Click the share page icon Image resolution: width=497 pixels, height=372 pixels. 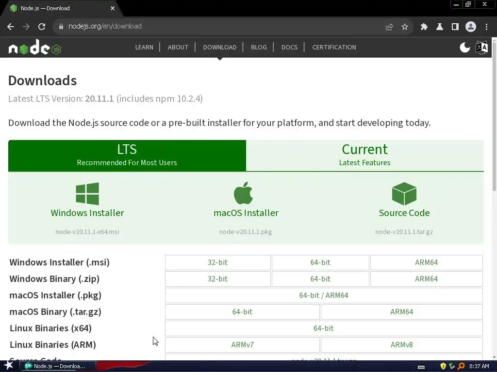(x=389, y=27)
